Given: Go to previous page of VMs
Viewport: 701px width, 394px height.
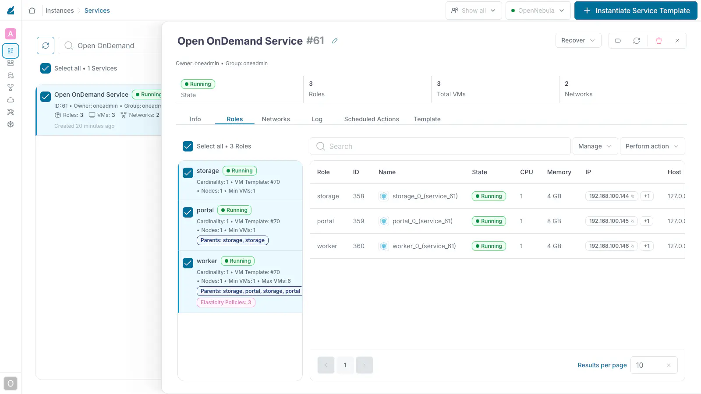Looking at the screenshot, I should 326,365.
